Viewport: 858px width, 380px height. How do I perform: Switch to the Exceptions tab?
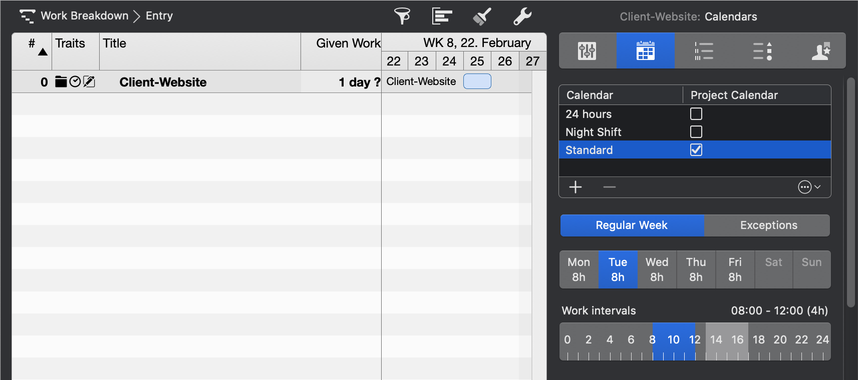coord(768,225)
